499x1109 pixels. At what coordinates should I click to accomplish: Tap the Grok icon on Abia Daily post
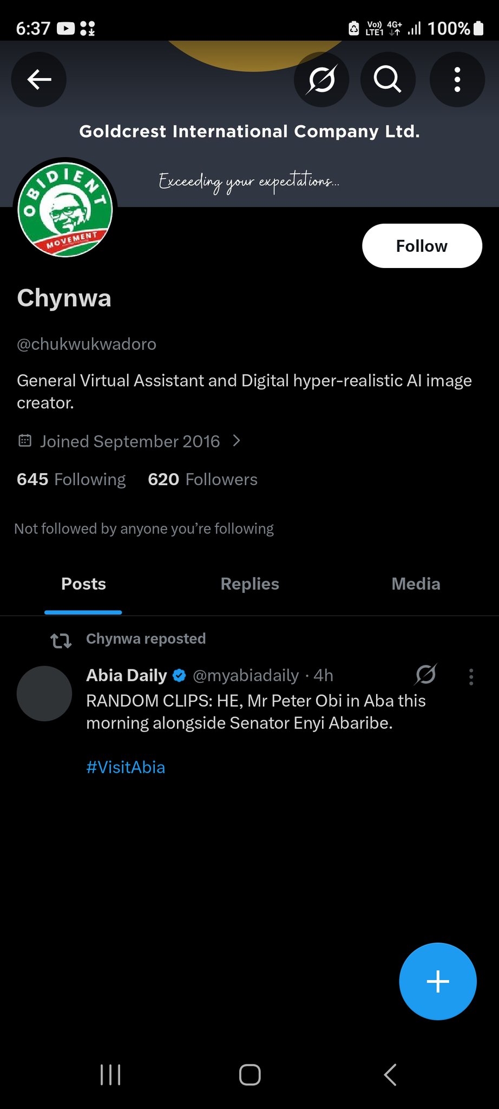(x=426, y=675)
